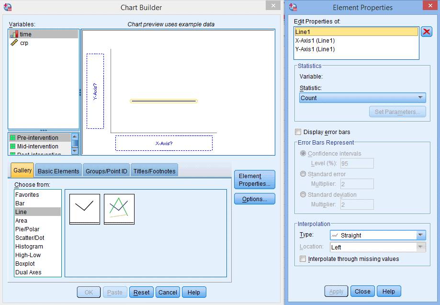Choose Line in gallery list

[x=38, y=212]
